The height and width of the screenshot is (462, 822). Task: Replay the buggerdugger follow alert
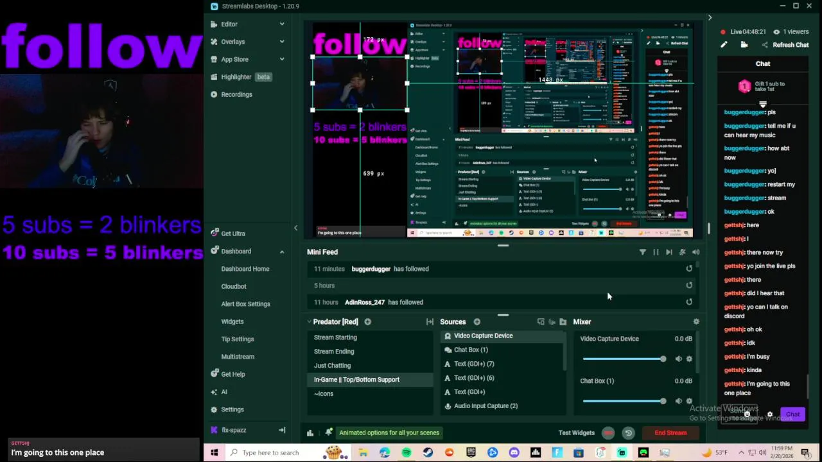tap(689, 269)
